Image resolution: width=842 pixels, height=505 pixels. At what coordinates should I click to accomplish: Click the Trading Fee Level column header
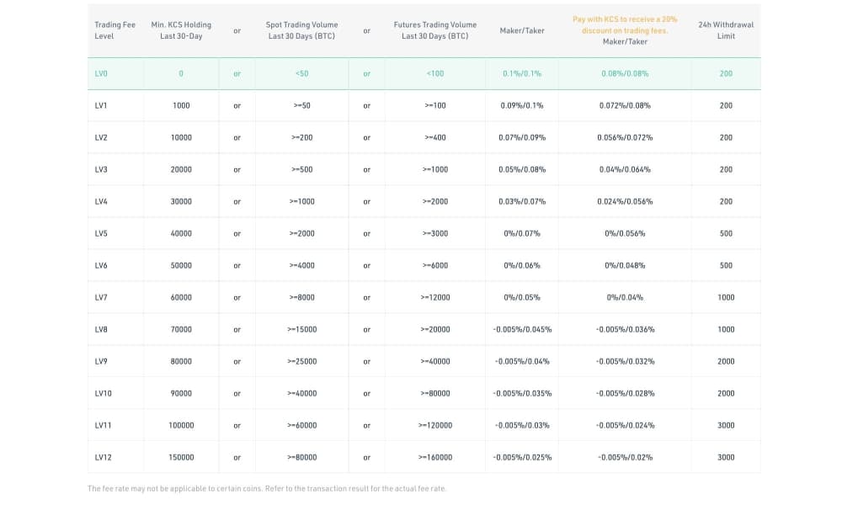coord(115,30)
